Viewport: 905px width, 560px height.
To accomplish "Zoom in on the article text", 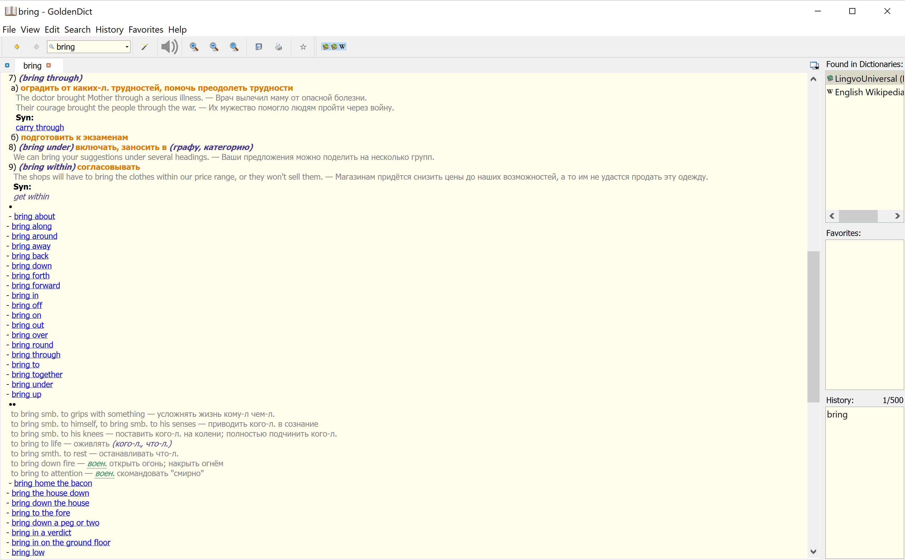I will point(194,46).
